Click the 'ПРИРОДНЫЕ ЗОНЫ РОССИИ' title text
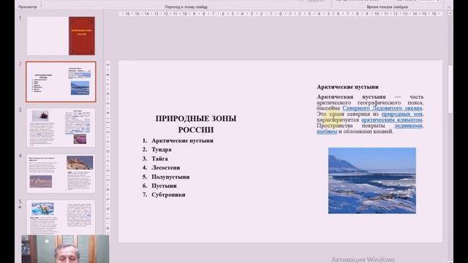The height and width of the screenshot is (263, 468). coord(196,124)
